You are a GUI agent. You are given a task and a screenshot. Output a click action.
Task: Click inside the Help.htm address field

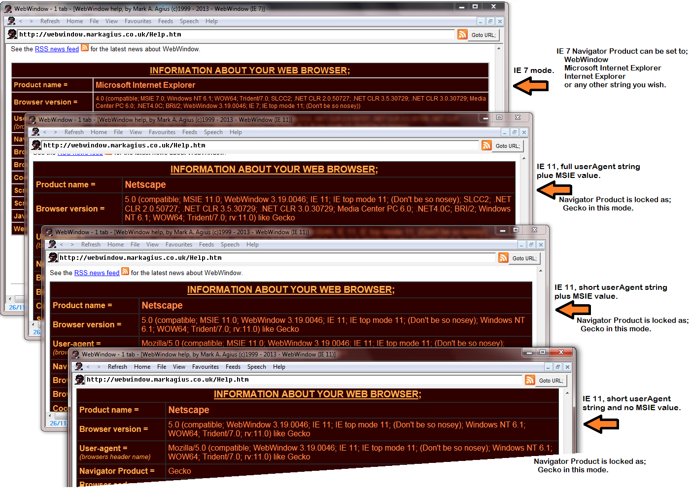point(197,35)
